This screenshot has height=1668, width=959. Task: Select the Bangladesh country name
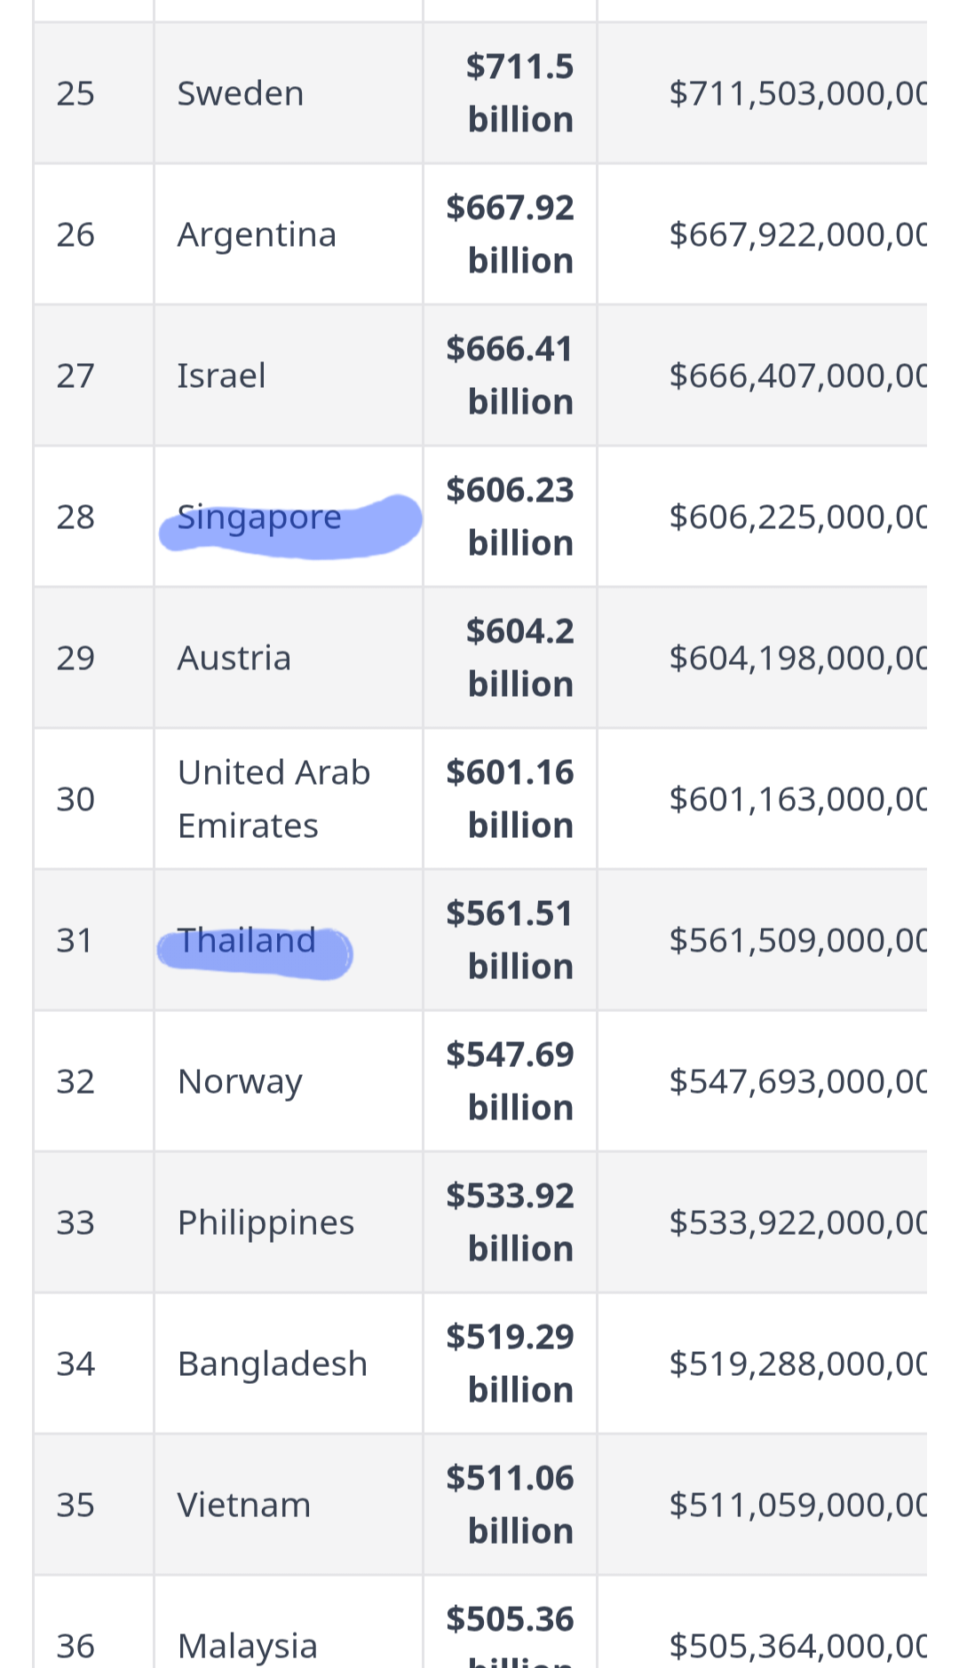(x=273, y=1364)
